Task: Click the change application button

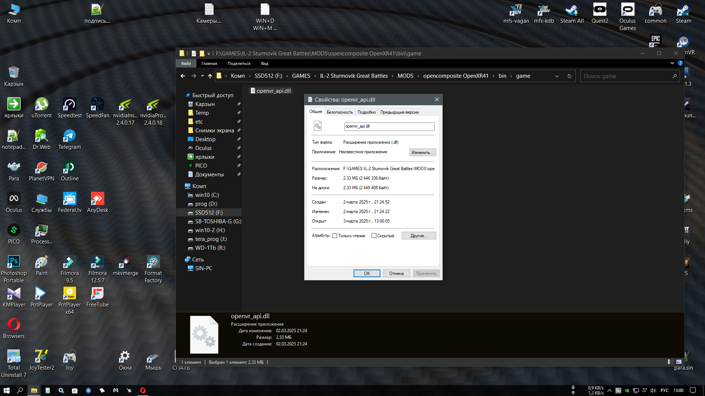Action: [422, 152]
